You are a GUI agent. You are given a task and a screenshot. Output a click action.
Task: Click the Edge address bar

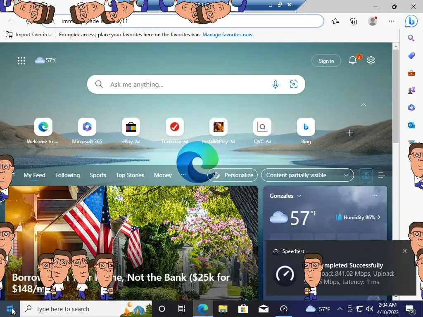[183, 21]
